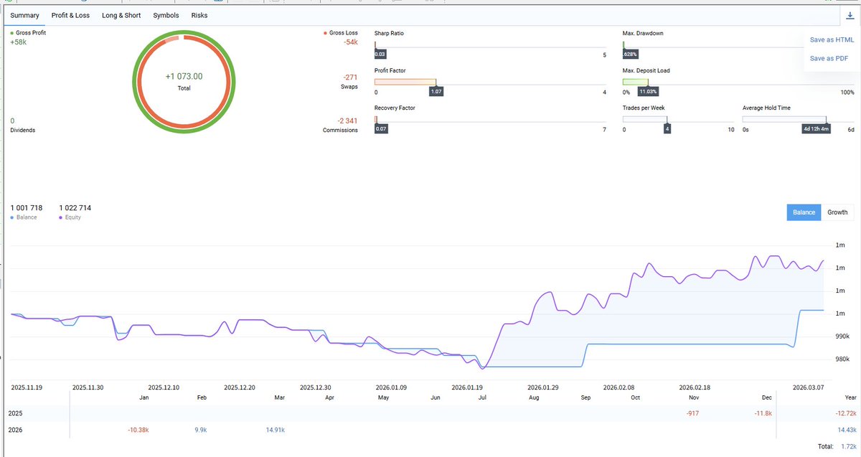The width and height of the screenshot is (861, 457).
Task: Click the overall Total 1.72k value
Action: (x=849, y=447)
